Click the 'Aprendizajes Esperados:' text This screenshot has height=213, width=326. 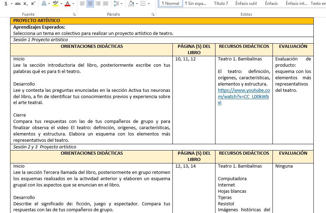click(x=39, y=27)
